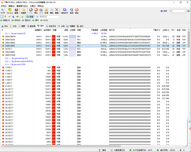This screenshot has height=152, width=191.
Task: Switch to the statistics (统计) tab
Action: click(80, 26)
